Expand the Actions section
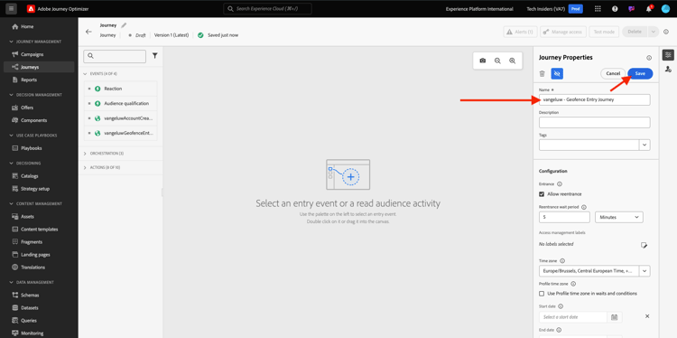This screenshot has height=338, width=677. coord(85,167)
